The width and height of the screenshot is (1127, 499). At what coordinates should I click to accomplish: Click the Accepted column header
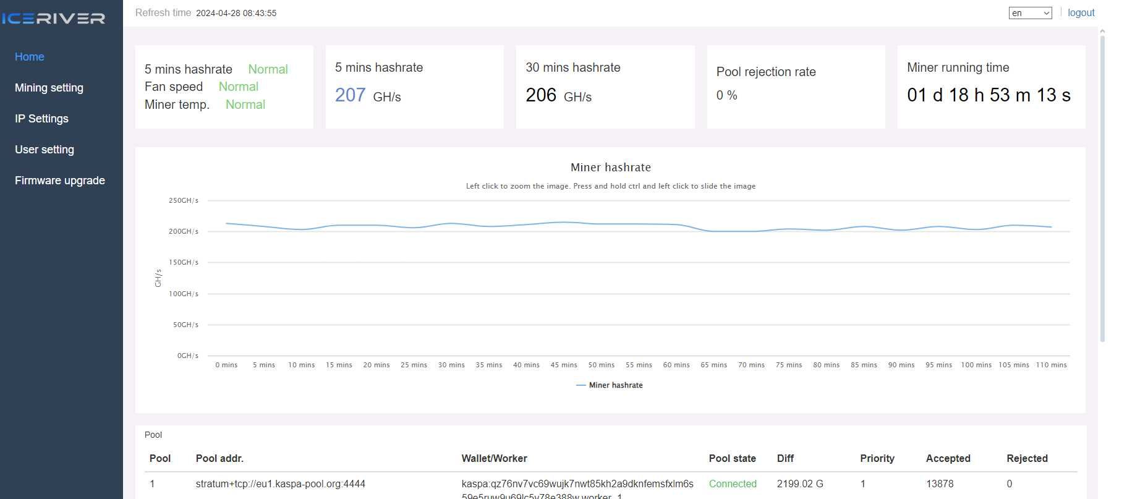pyautogui.click(x=948, y=458)
